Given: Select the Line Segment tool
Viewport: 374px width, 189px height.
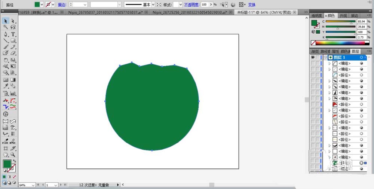Looking at the screenshot, I should (x=6, y=40).
